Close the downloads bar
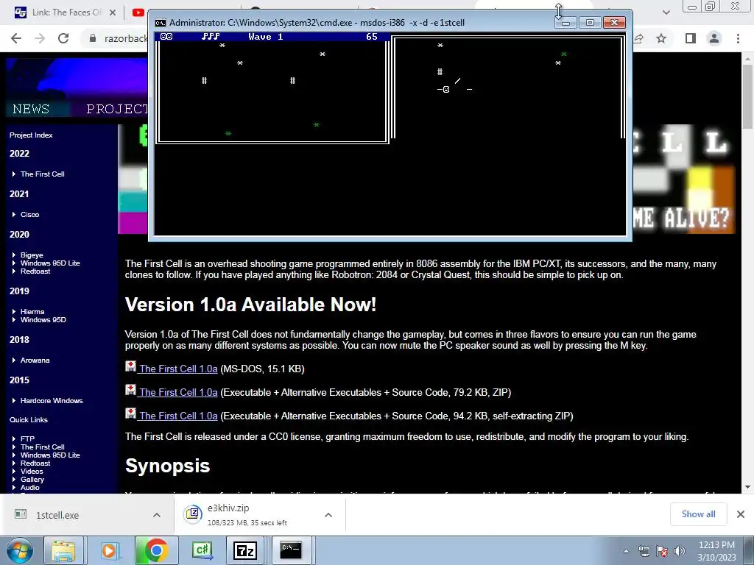The image size is (754, 565). [x=741, y=514]
